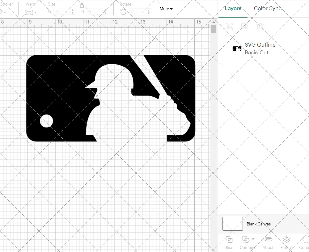Click the Combine button label
The image size is (309, 252).
pyautogui.click(x=248, y=247)
